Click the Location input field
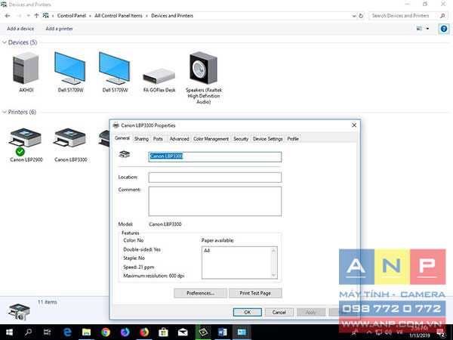This screenshot has width=453, height=340. coord(214,178)
